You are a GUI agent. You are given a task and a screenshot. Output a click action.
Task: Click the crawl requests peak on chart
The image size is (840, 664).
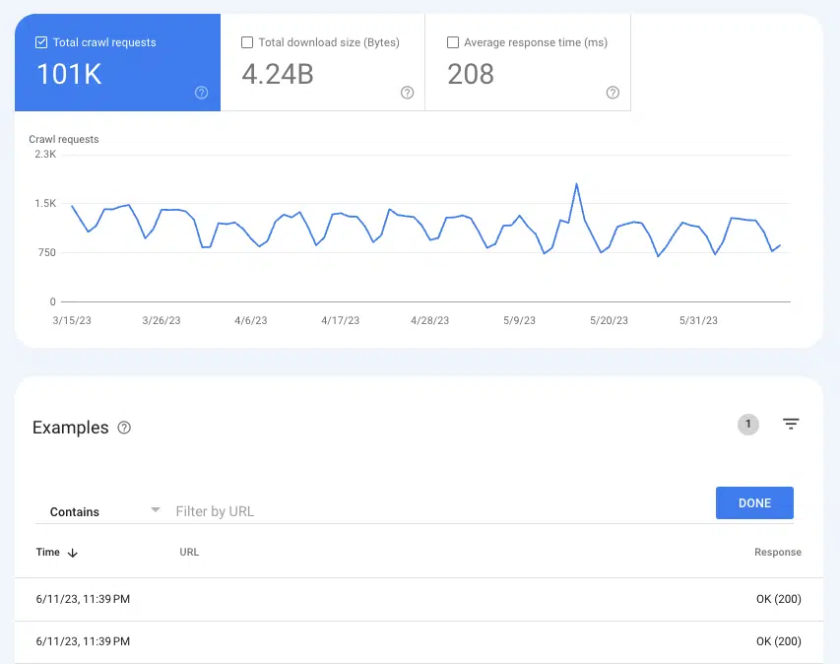[576, 184]
